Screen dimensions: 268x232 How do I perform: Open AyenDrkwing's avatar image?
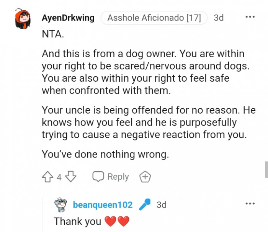point(23,19)
